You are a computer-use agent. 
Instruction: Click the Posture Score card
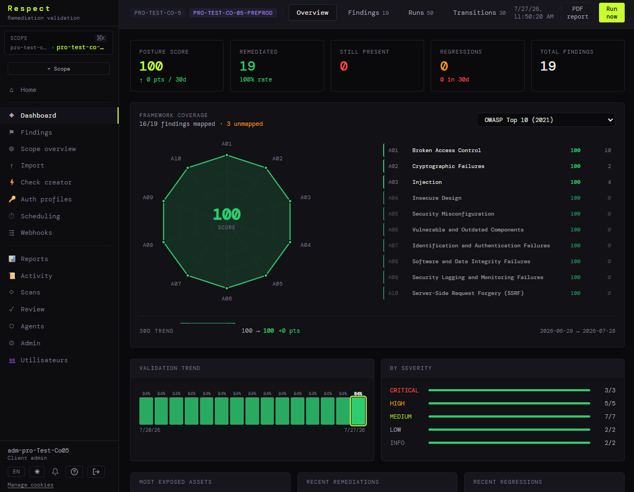point(177,66)
